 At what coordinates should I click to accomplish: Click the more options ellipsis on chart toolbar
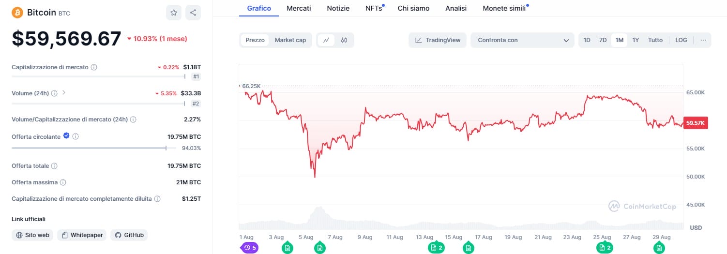tap(703, 40)
